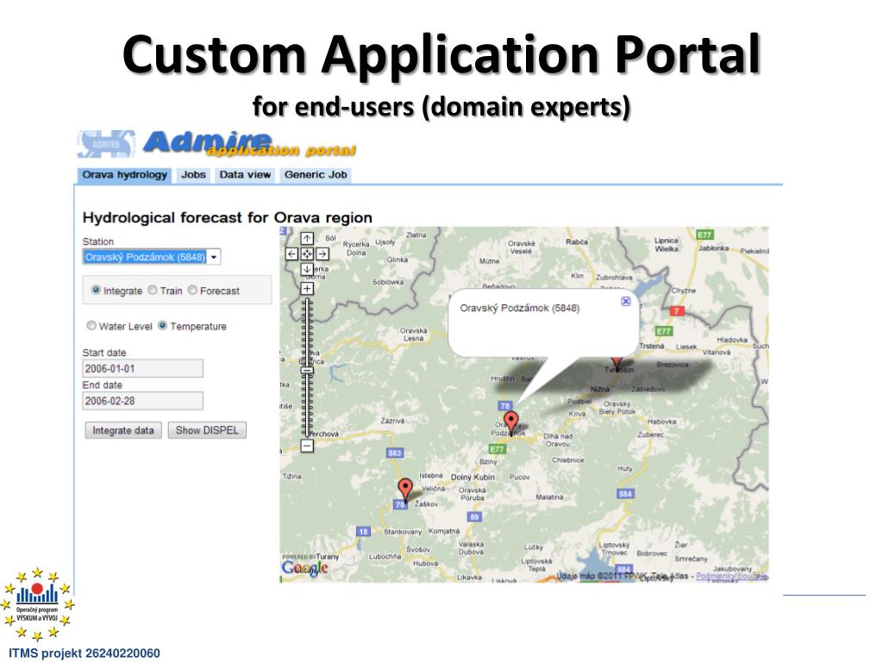Click the 'Hydrological forecast for Orava region' heading
Screen dimensions: 883x662
click(x=227, y=218)
